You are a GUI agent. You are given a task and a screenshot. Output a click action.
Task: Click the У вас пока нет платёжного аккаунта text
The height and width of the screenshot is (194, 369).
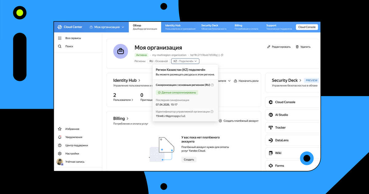[200, 139]
